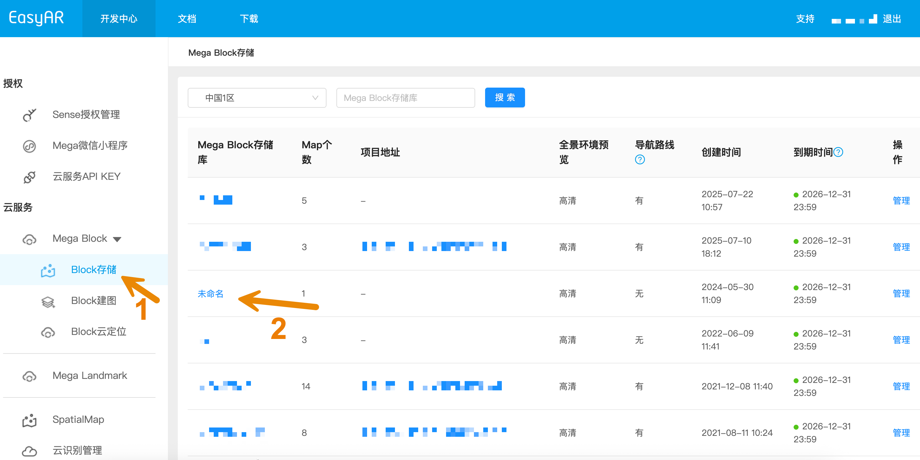The width and height of the screenshot is (920, 460).
Task: Click the 云服务API KEY link icon
Action: pos(30,177)
